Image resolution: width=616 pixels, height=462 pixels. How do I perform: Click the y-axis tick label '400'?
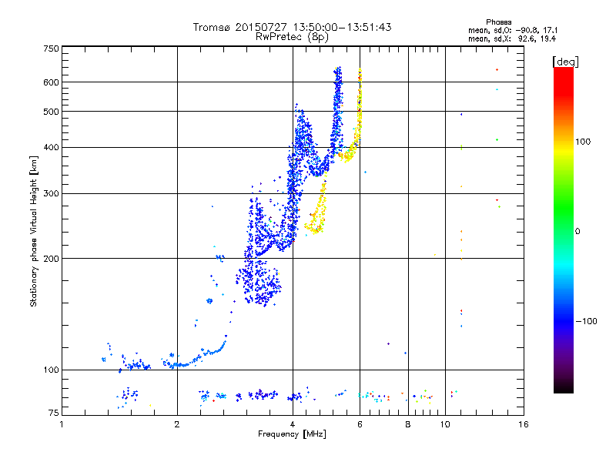[x=51, y=147]
